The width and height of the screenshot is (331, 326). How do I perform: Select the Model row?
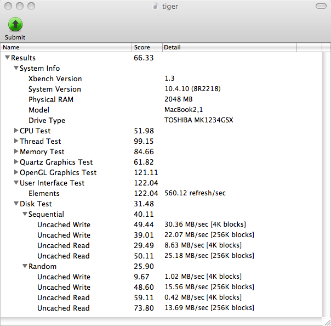(161, 110)
